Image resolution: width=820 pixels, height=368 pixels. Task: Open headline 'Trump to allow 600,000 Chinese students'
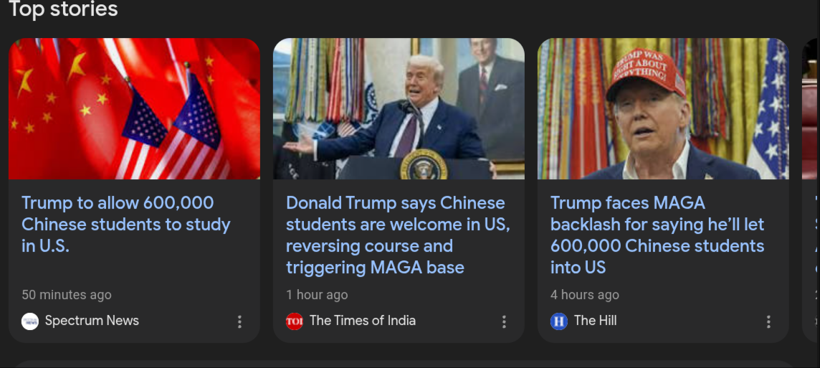(x=126, y=224)
